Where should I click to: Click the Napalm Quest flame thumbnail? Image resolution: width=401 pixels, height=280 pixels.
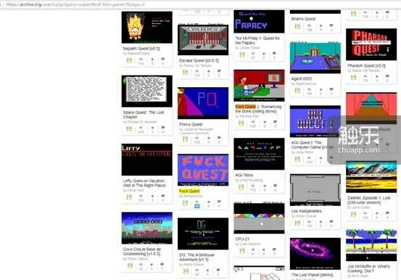click(147, 28)
